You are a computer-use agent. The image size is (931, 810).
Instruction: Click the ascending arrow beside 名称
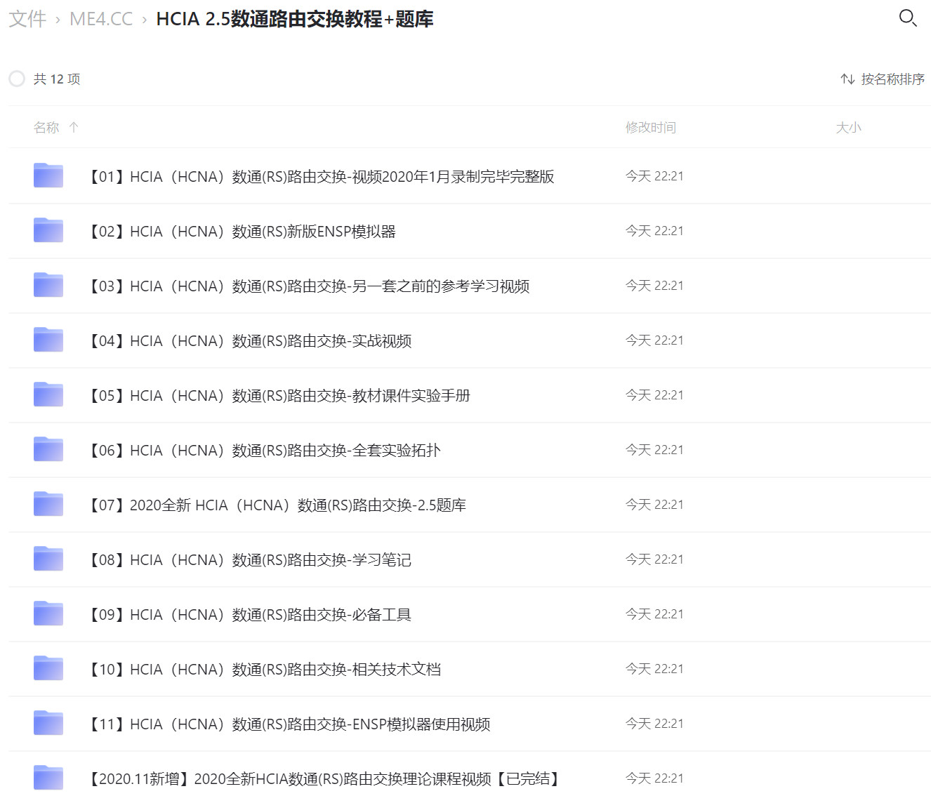[x=74, y=127]
